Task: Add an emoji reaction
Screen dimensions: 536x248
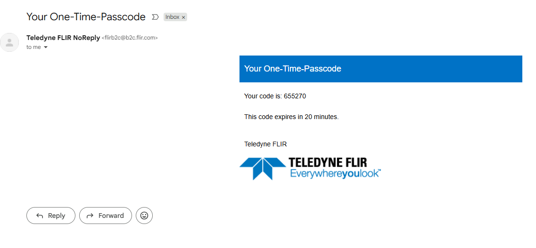Action: pos(144,216)
